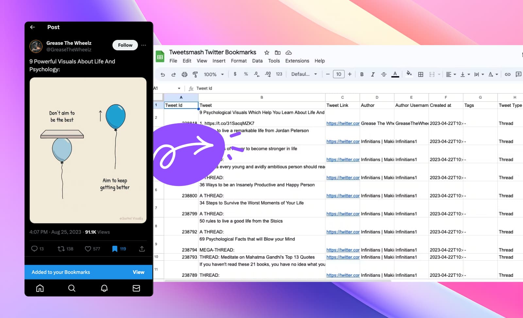Open tweet link for 238793 row
Viewport: 523px width, 318px height.
pos(343,257)
